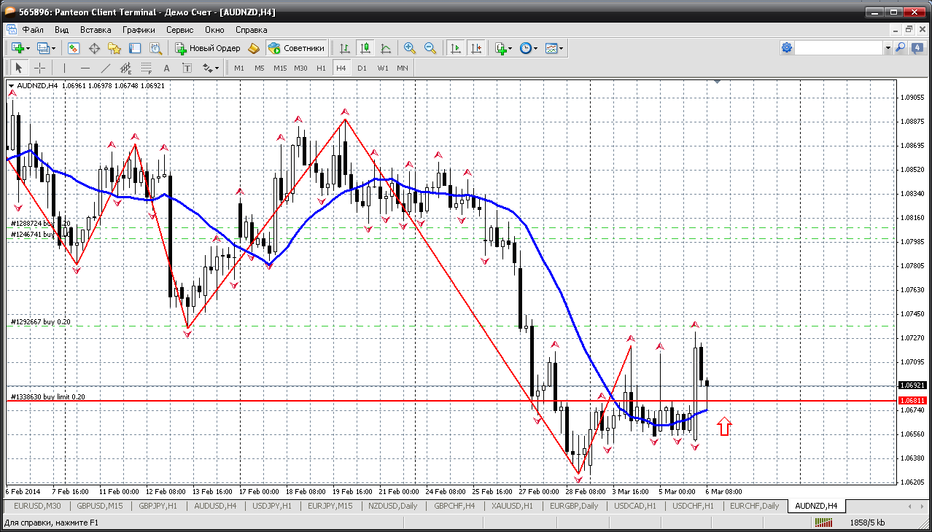Select the vertical line drawing tool

64,68
